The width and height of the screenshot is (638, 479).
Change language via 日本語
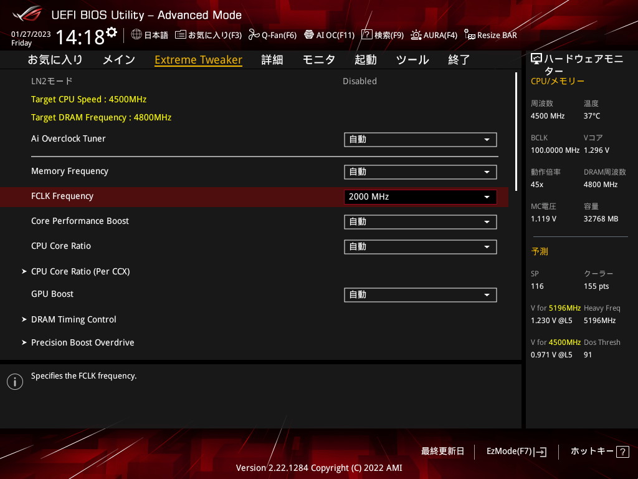click(156, 35)
